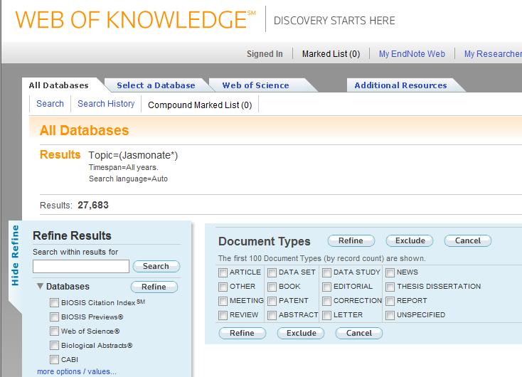The width and height of the screenshot is (522, 377).
Task: Switch to Select a Database tab
Action: point(156,85)
